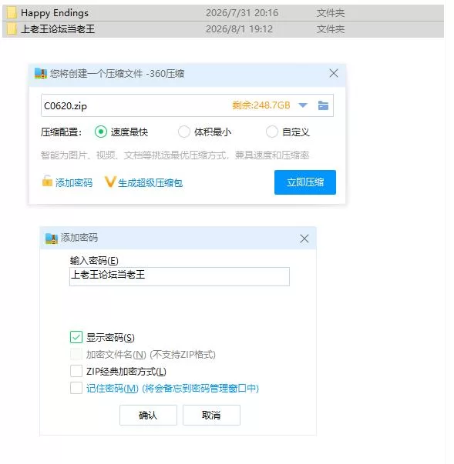Click the 上老王论坛当老王 folder icon
The width and height of the screenshot is (454, 464).
point(12,29)
